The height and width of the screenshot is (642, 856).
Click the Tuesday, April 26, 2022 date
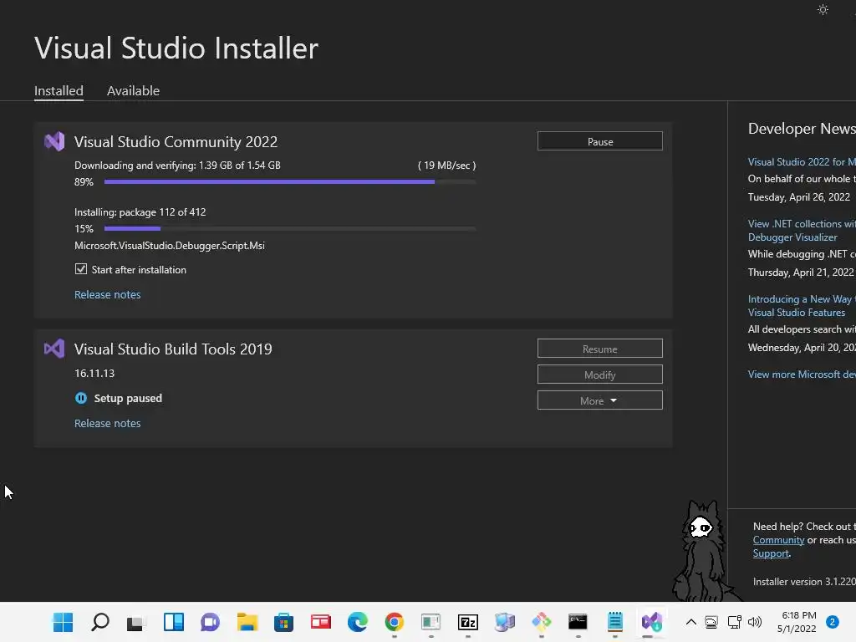(x=798, y=197)
